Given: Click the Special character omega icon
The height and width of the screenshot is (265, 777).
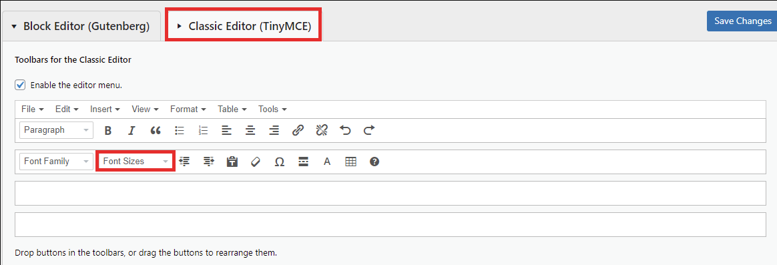Looking at the screenshot, I should pos(280,162).
